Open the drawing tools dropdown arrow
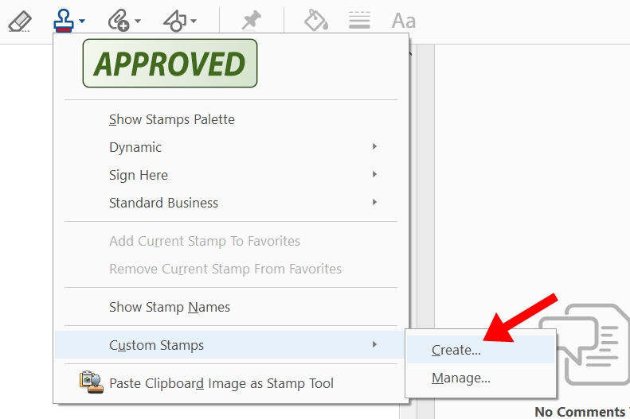The width and height of the screenshot is (630, 419). coord(194,21)
